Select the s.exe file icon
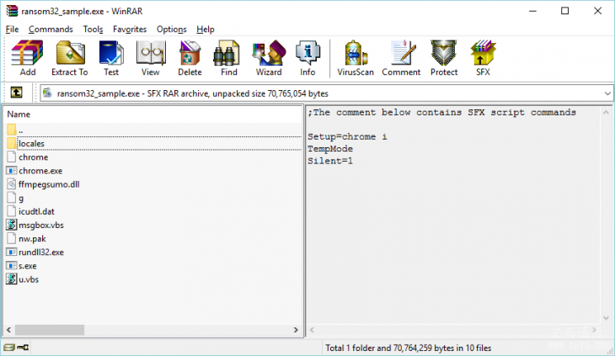The image size is (615, 356). (12, 266)
